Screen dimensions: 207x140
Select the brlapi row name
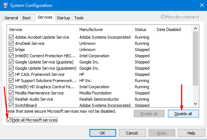click(20, 50)
